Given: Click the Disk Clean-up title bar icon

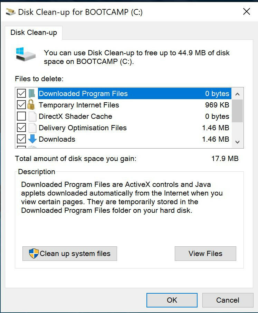Looking at the screenshot, I should (11, 12).
